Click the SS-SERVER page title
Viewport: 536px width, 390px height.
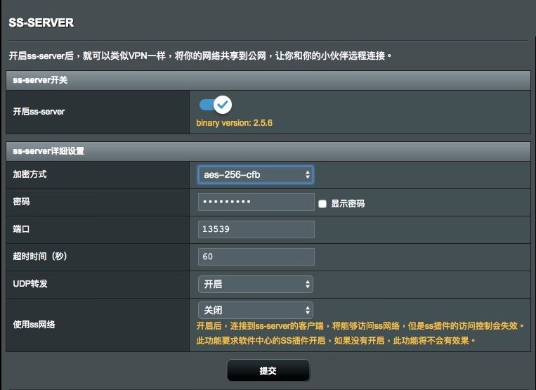[x=41, y=22]
